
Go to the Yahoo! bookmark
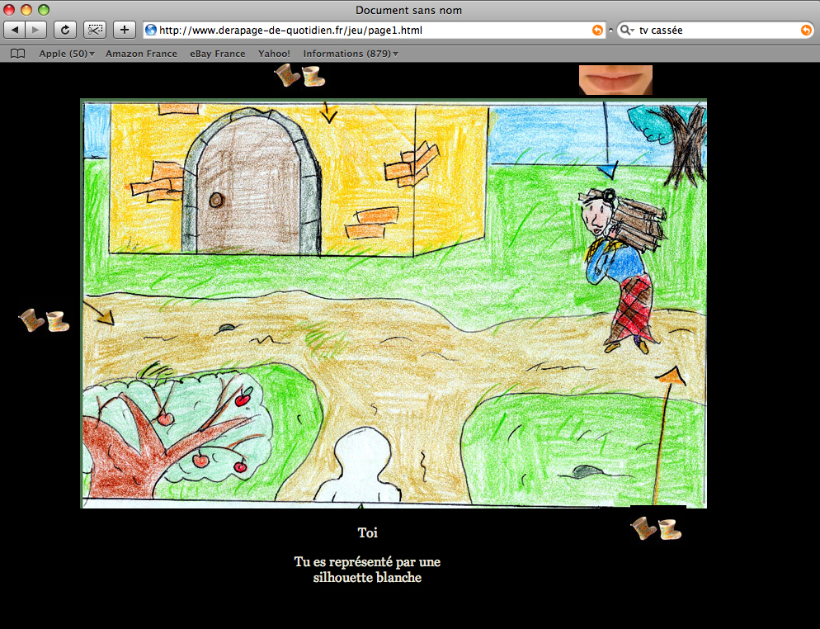[x=274, y=54]
